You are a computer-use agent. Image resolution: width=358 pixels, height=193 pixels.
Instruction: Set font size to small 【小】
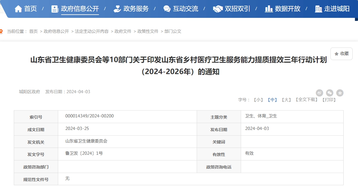click(258, 100)
